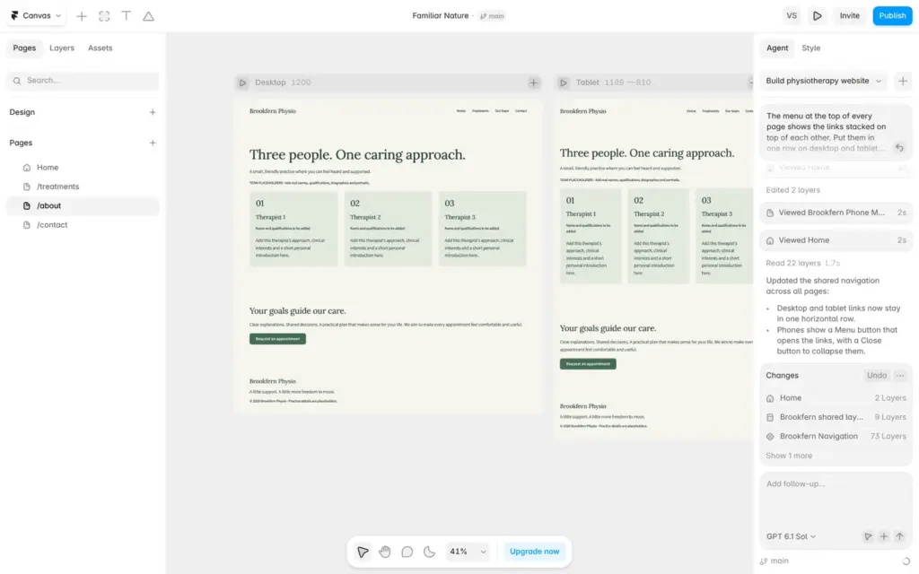Open the Changes more options menu

[900, 376]
